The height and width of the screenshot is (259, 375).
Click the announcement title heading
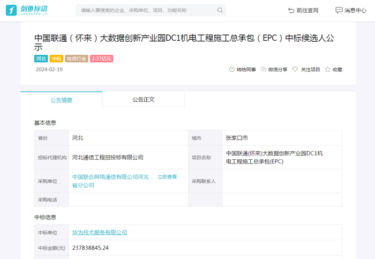point(184,42)
